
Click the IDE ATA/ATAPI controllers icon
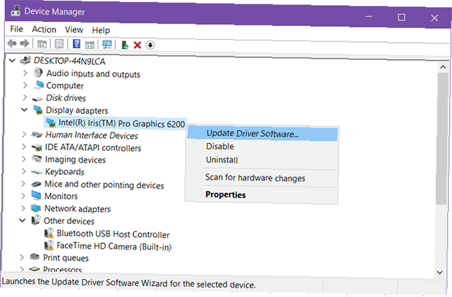[37, 147]
